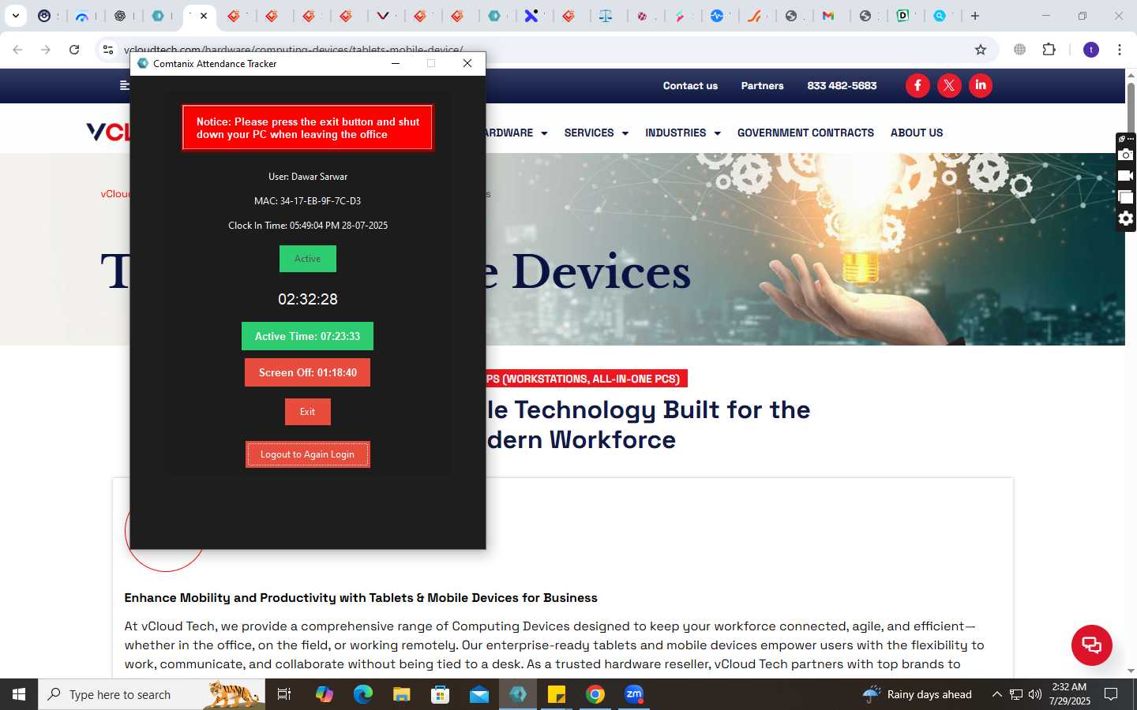Click the Active status button in tracker
Screen dimensions: 1137x710
[x=308, y=259]
